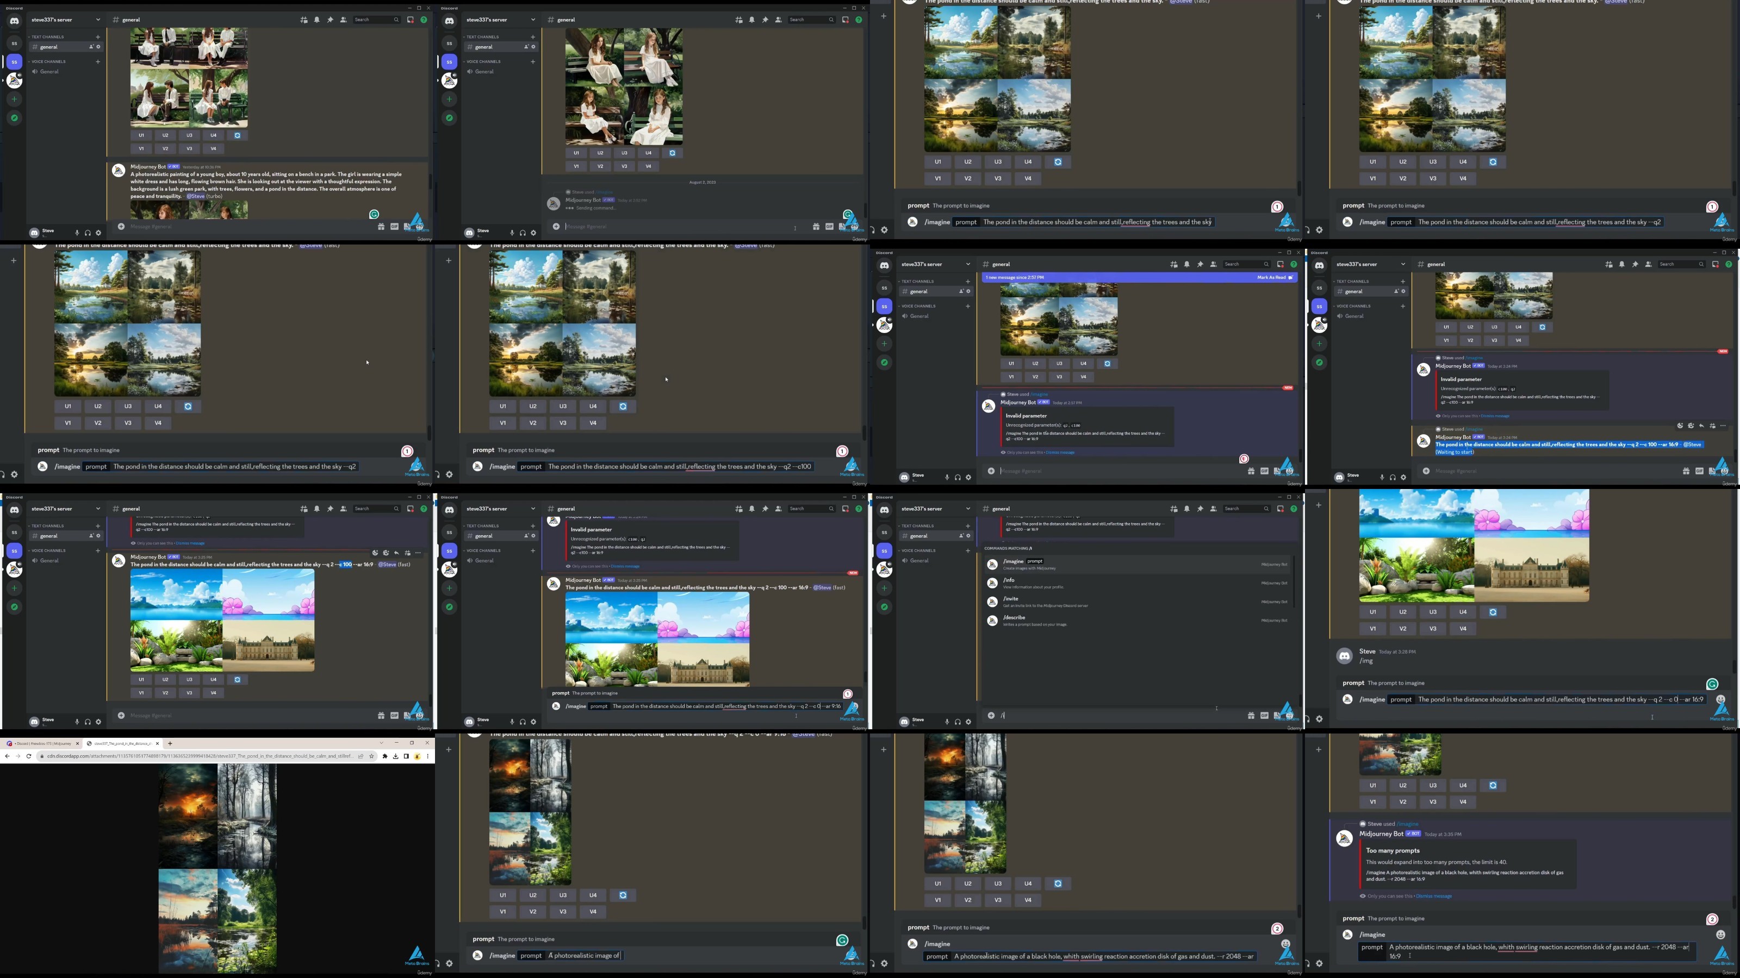Deafen headphones in the 'Waiting to start' window
This screenshot has width=1740, height=978.
[x=1393, y=477]
